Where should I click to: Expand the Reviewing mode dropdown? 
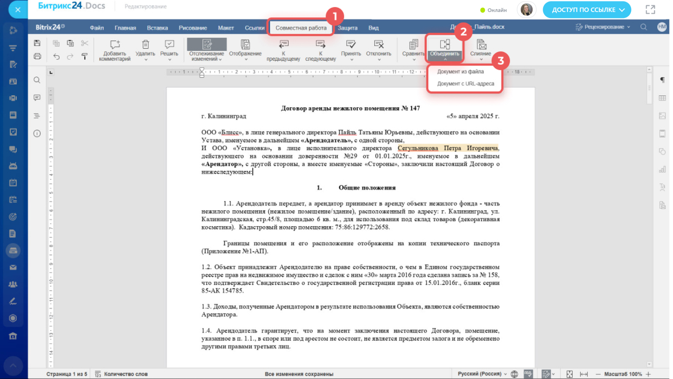click(x=603, y=27)
